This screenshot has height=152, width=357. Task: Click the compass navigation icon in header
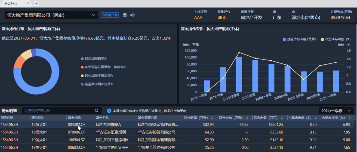click(x=132, y=15)
